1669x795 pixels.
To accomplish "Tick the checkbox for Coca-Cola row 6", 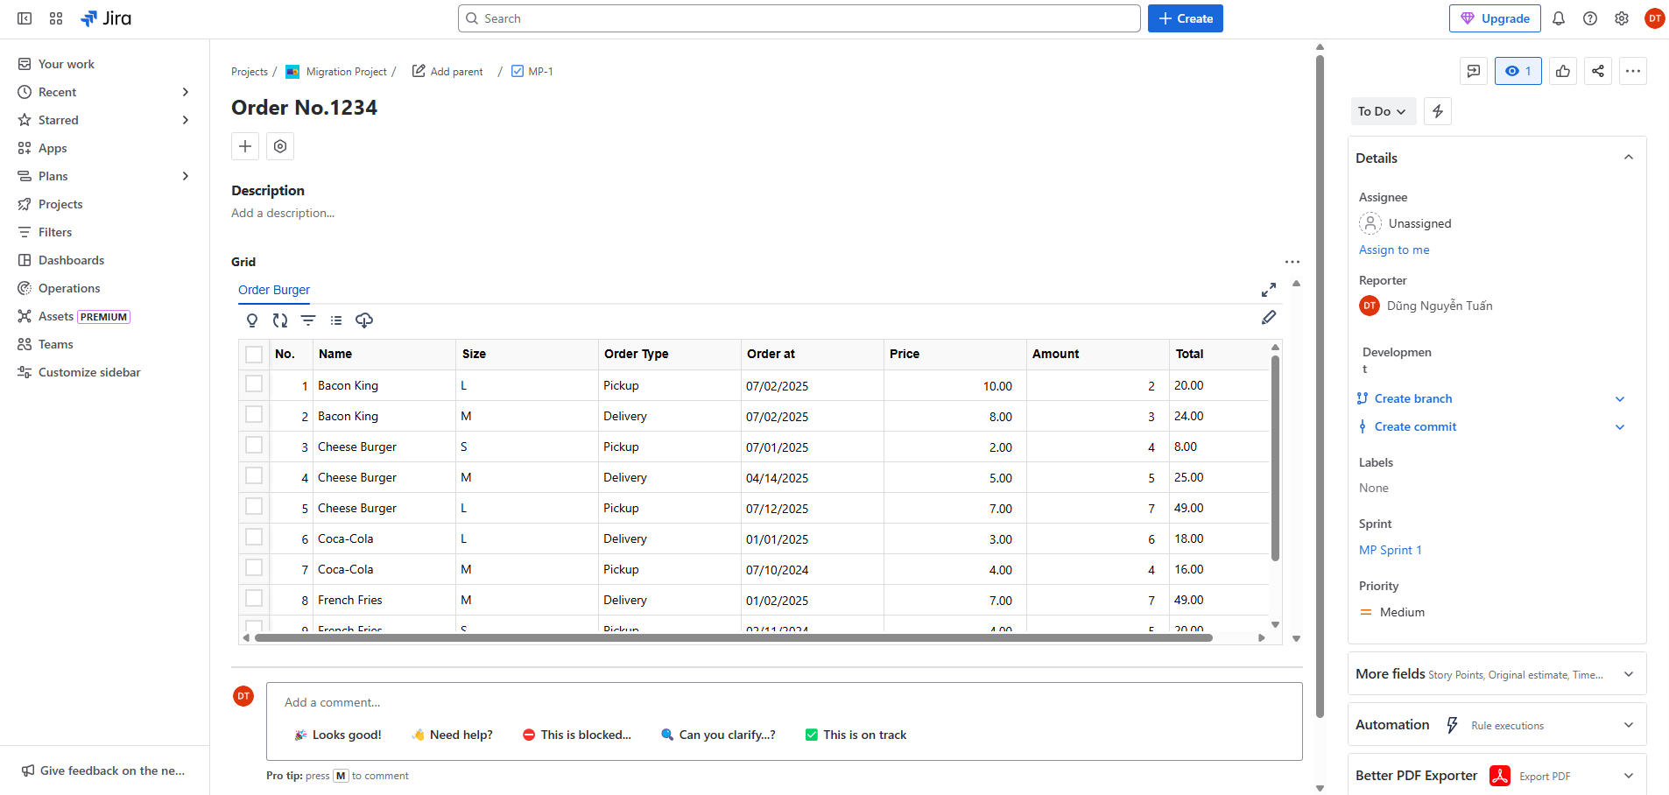I will [x=254, y=538].
